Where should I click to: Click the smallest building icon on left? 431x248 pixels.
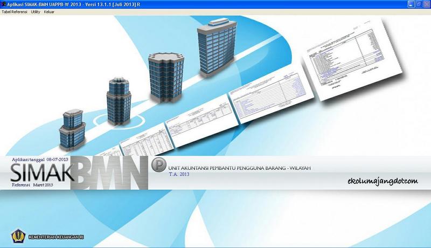click(x=71, y=129)
